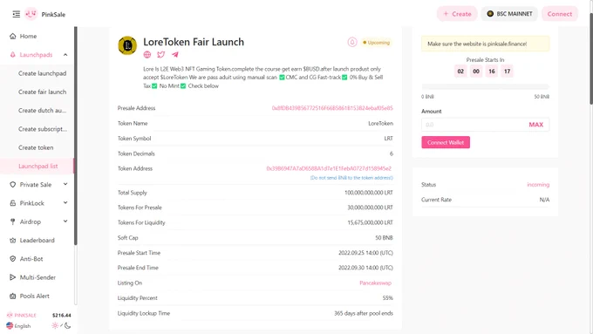593x334 pixels.
Task: Open Create launchpad
Action: click(42, 73)
